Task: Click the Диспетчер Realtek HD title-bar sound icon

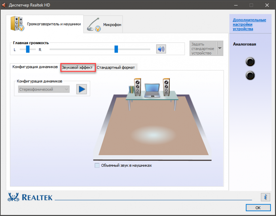Action: click(x=4, y=5)
